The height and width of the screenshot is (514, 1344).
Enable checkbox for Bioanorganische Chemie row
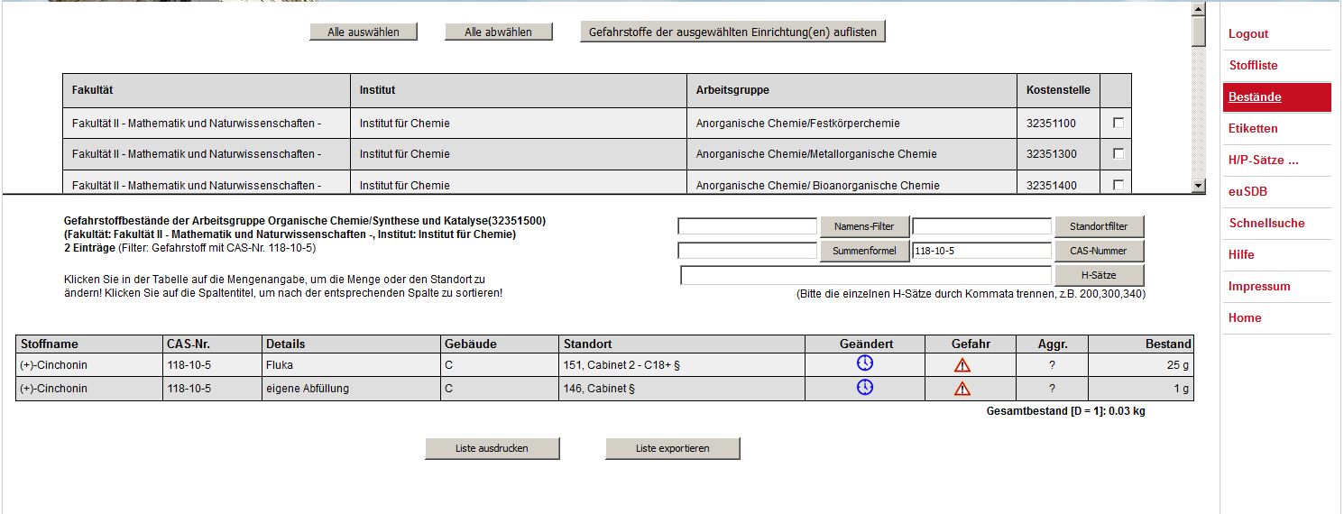pos(1118,185)
